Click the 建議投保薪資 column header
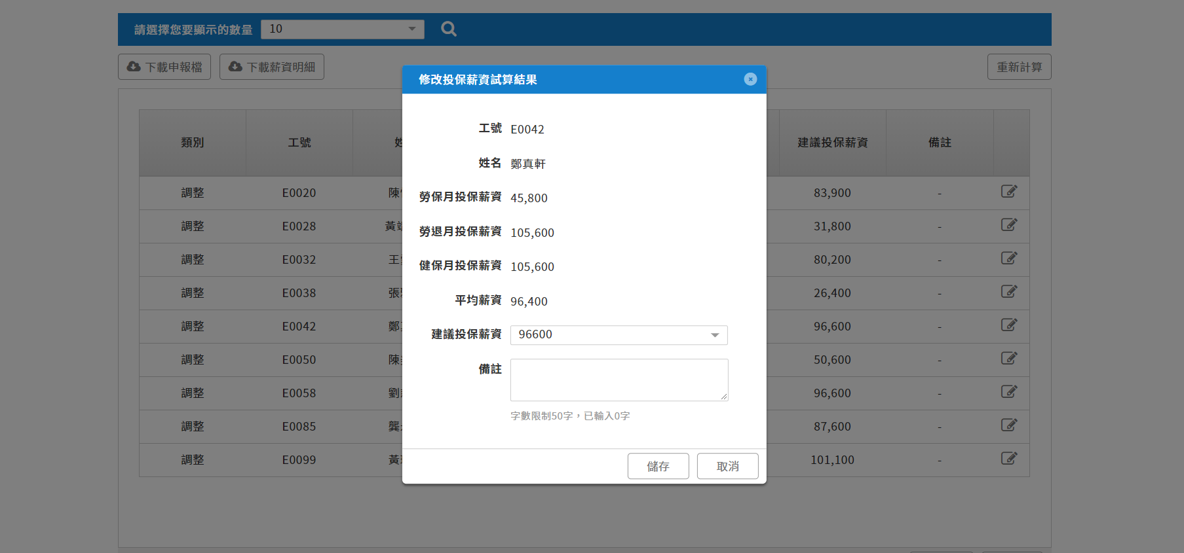 [x=833, y=143]
